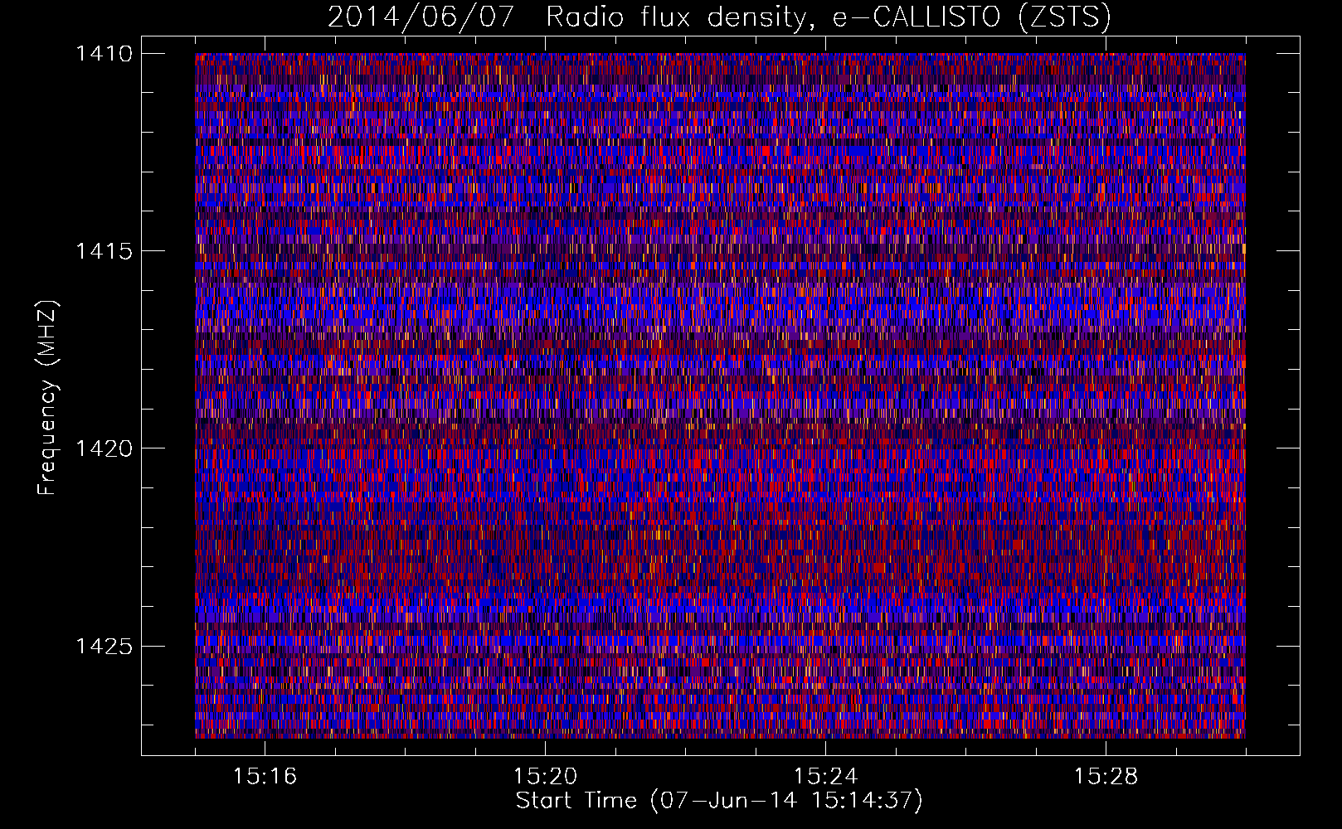Click the 15:24 time tick label
Screen dimensions: 1342x829
point(825,777)
